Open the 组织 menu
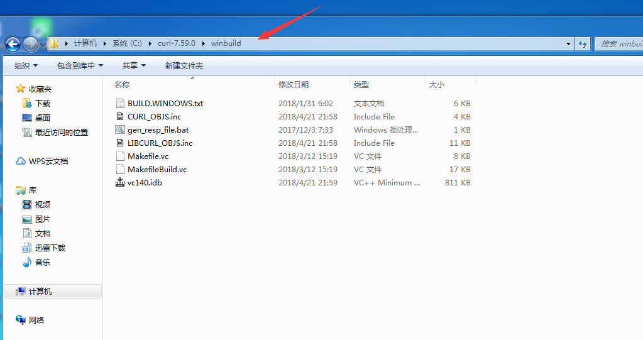 [x=26, y=65]
